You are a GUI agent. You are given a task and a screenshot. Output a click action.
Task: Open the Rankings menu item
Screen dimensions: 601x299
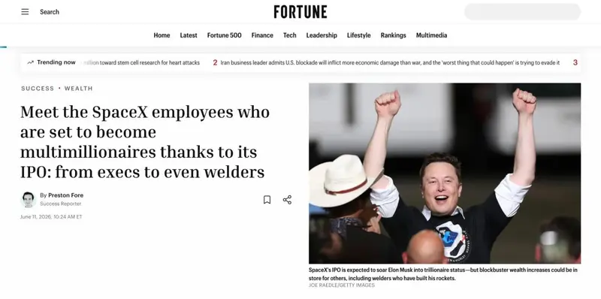(393, 35)
